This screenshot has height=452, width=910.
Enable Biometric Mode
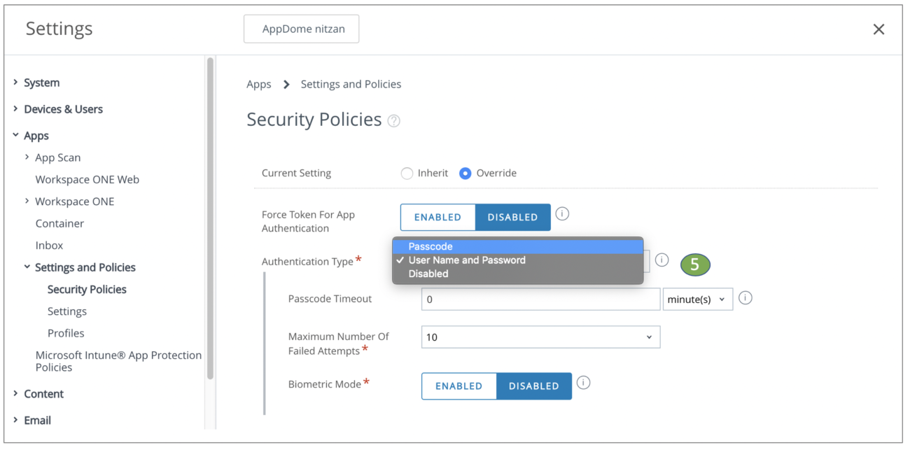coord(458,386)
